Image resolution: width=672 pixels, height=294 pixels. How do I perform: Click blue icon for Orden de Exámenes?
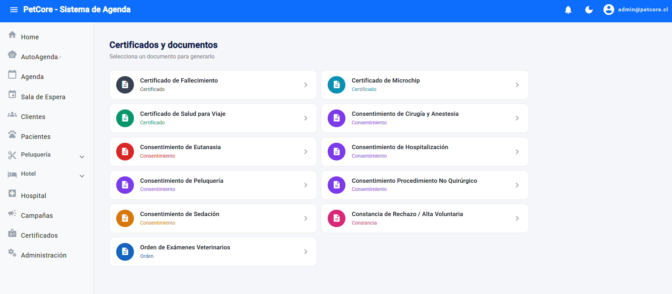point(125,251)
